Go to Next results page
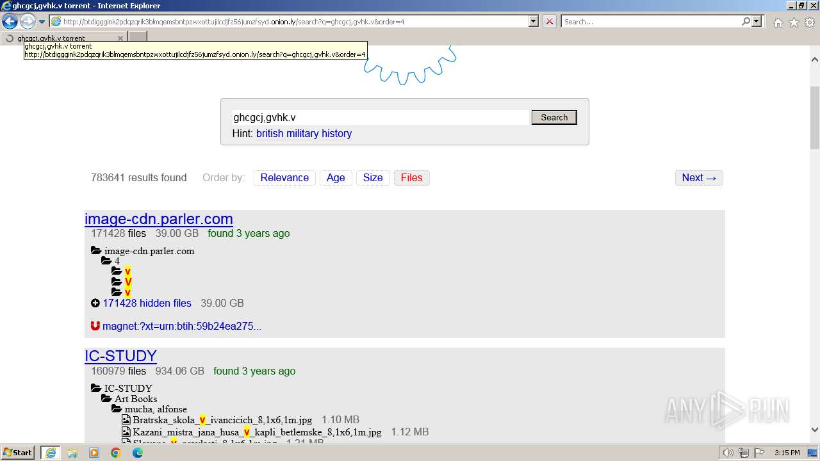 [699, 178]
